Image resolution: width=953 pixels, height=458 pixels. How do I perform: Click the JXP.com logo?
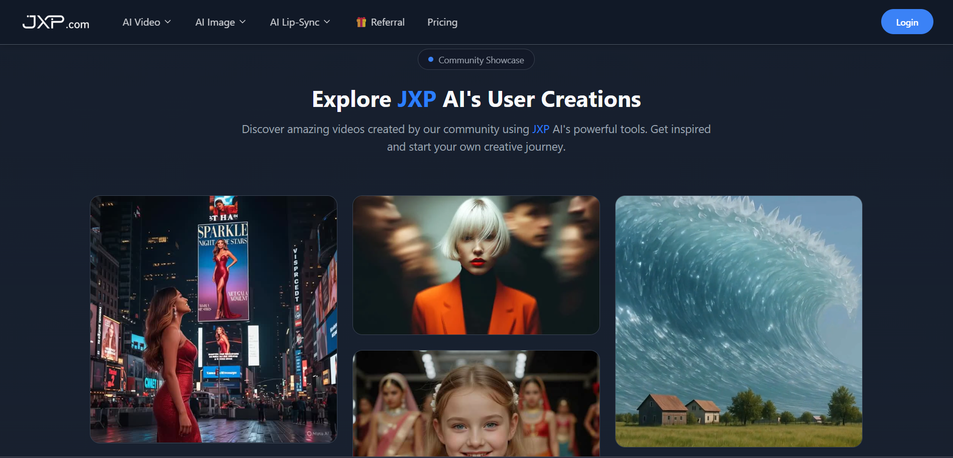56,22
